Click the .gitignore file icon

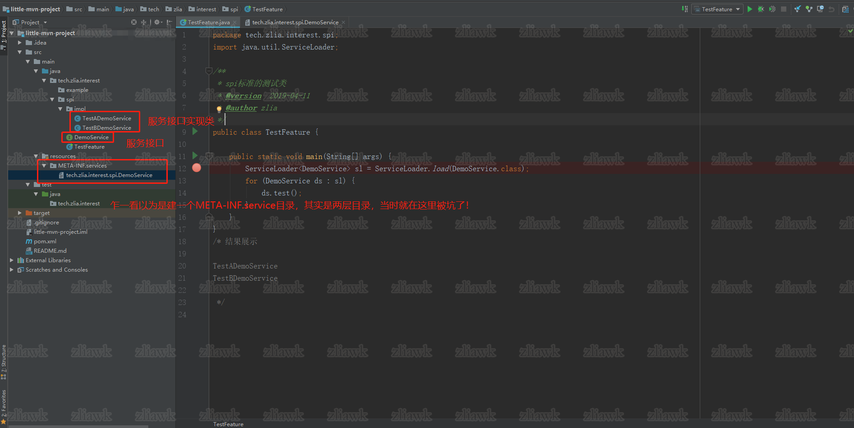coord(29,223)
